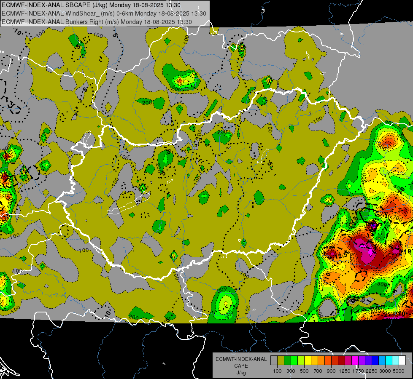413x379 pixels.
Task: Click the SBCAPE (J/kg) title line
Action: coord(91,5)
